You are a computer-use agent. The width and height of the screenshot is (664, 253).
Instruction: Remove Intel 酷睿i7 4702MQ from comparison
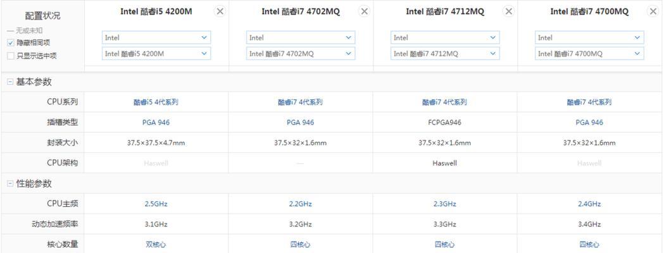364,11
